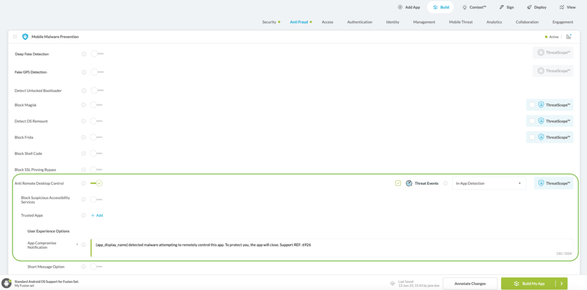This screenshot has height=290, width=587.
Task: Click the add-note icon beside Active status
Action: pyautogui.click(x=568, y=37)
